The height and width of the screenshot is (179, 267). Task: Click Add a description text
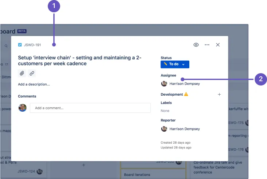34,84
